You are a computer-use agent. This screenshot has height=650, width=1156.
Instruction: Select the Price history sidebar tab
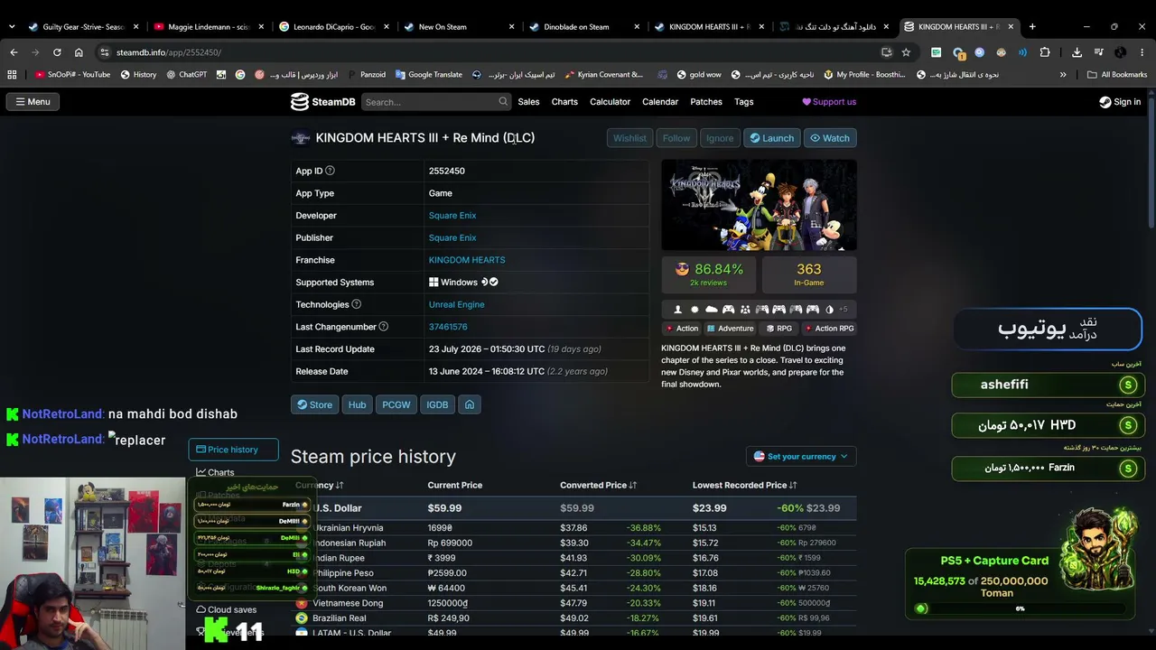[x=233, y=450]
